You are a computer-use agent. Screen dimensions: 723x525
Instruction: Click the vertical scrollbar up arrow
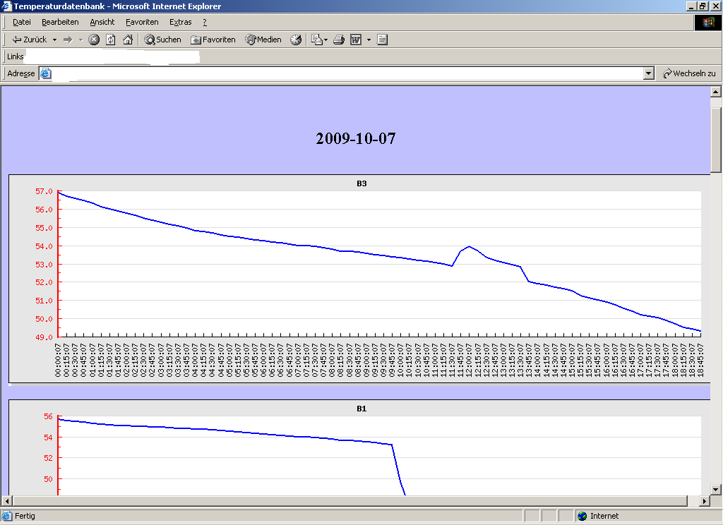pos(716,92)
